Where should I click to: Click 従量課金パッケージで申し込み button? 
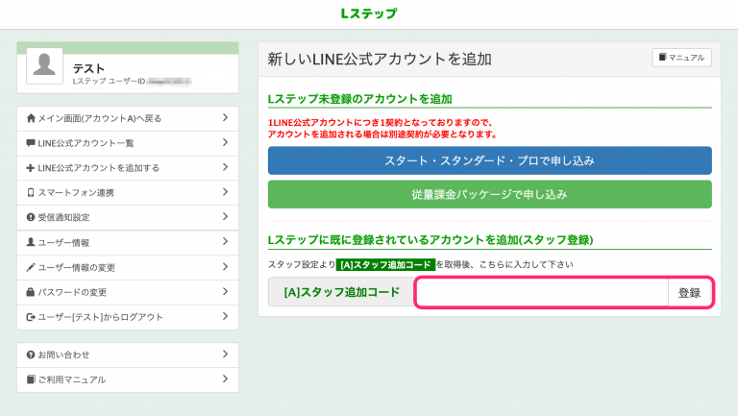pos(489,194)
